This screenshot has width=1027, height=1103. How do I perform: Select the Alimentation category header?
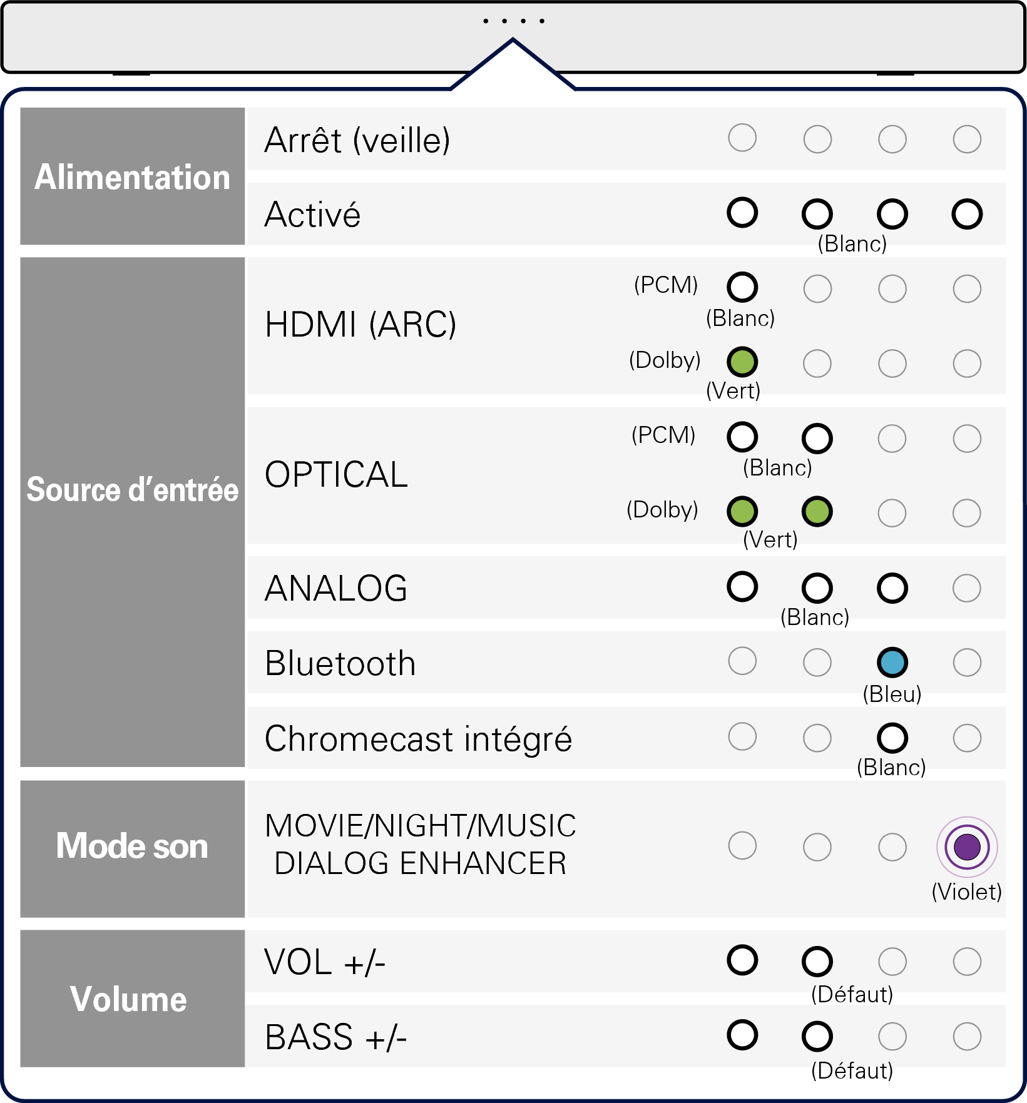coord(132,176)
